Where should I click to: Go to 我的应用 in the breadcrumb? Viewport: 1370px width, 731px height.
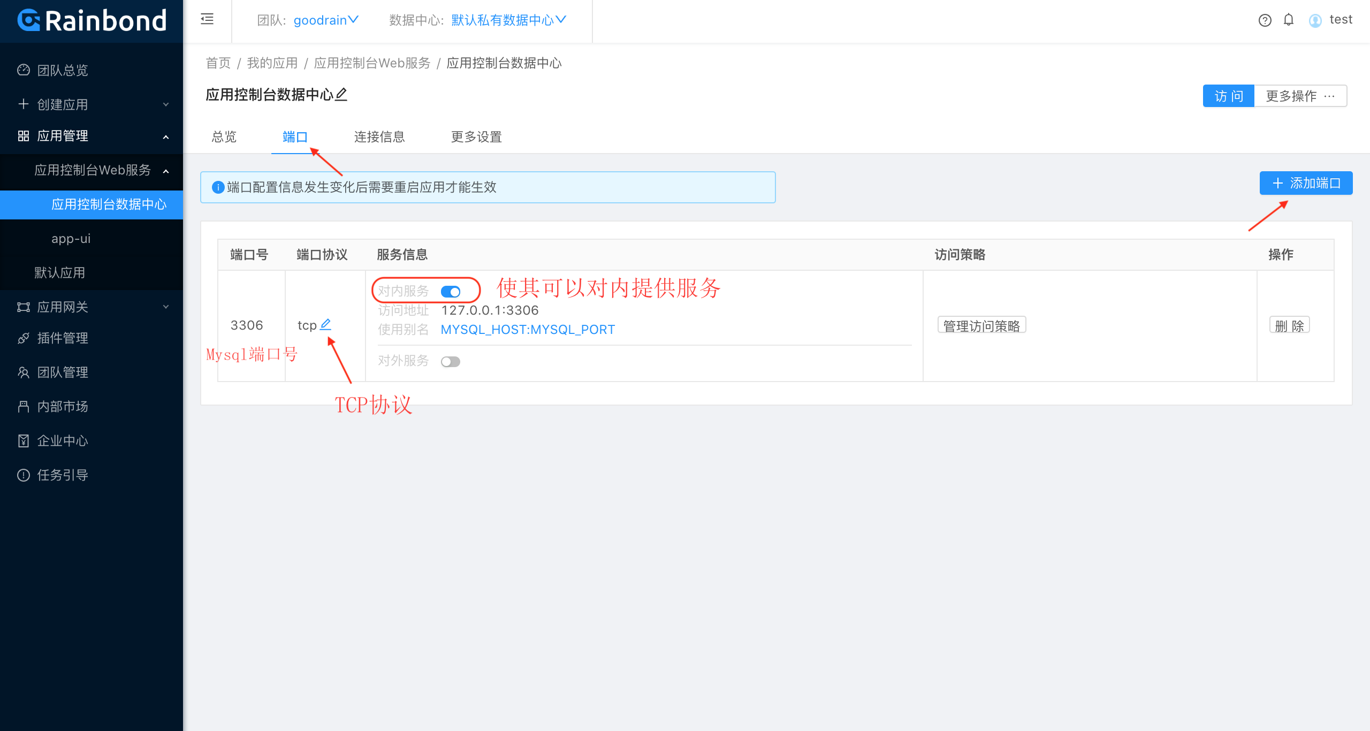click(x=272, y=63)
